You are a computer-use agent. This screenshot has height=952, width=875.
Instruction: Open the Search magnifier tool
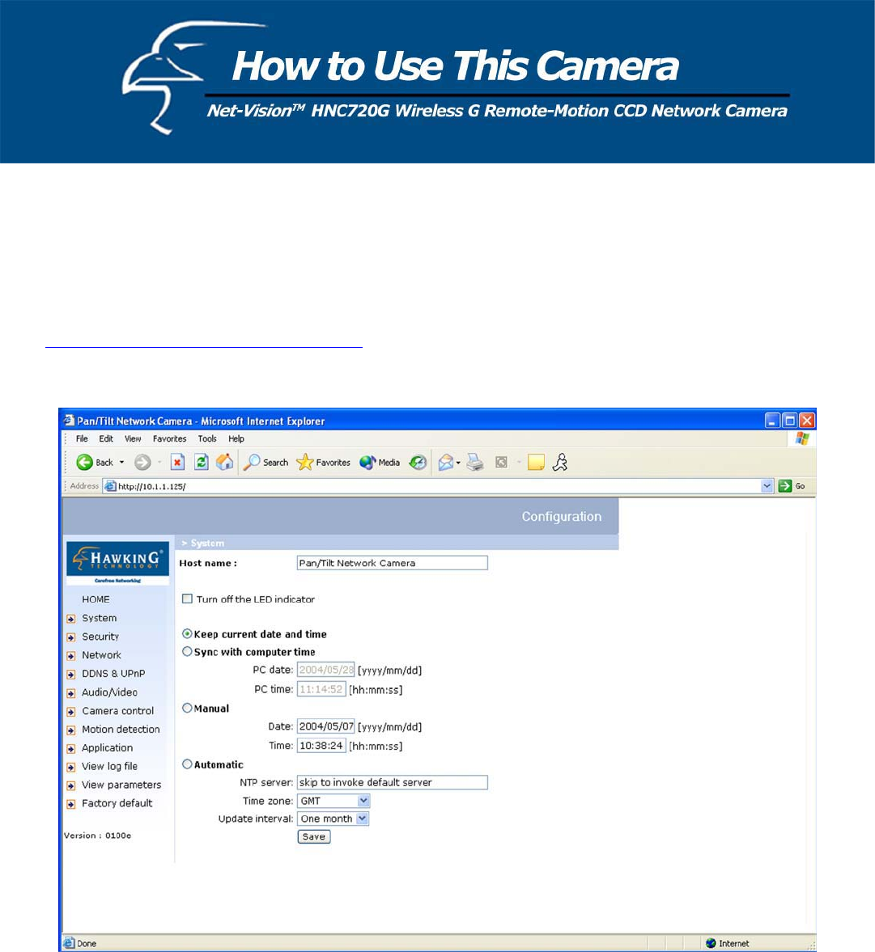pos(252,462)
